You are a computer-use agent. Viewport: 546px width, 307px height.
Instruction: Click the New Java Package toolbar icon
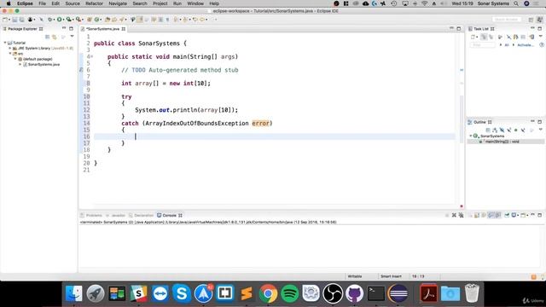coord(89,20)
